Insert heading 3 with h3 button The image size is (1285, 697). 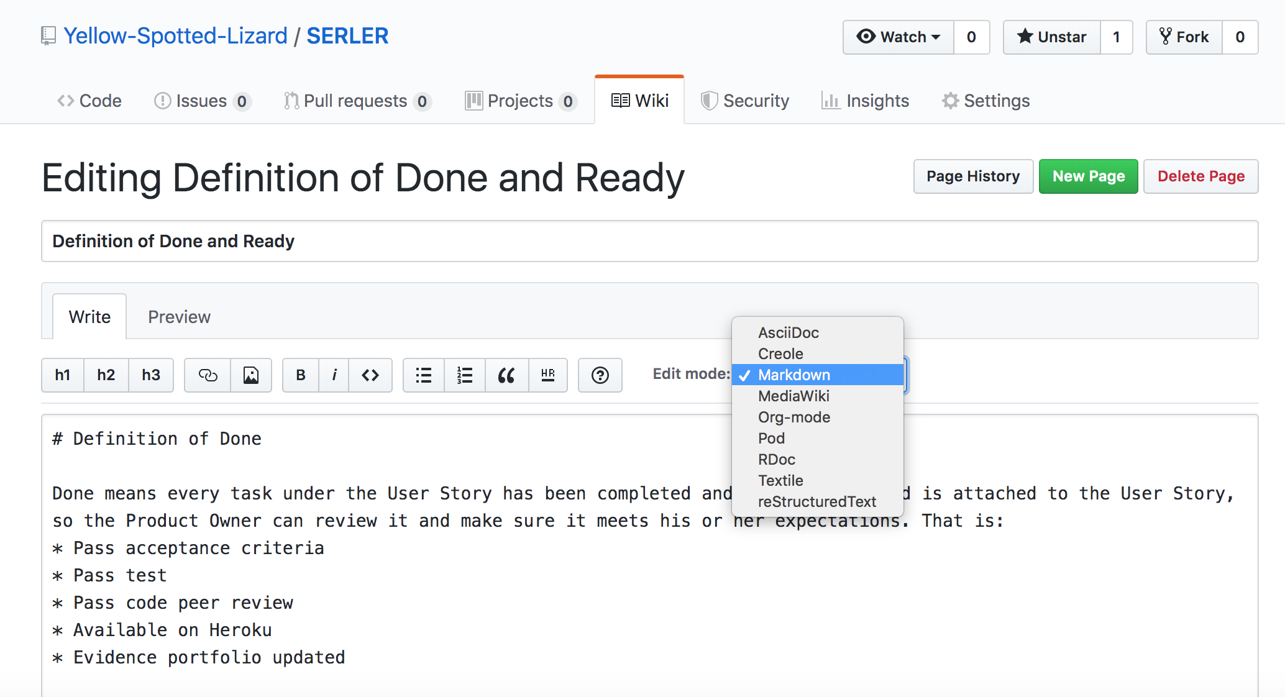151,375
